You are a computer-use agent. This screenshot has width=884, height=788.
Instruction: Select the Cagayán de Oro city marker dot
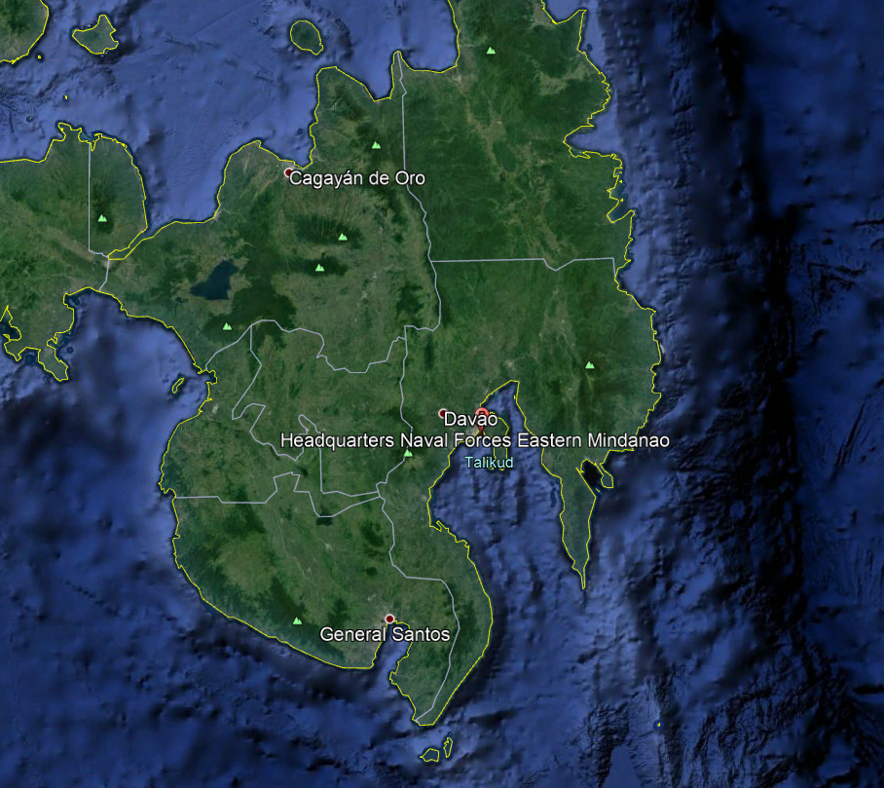pyautogui.click(x=288, y=172)
